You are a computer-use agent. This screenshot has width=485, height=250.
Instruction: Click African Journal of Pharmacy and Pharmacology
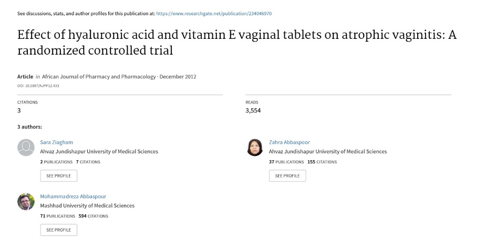tap(99, 77)
